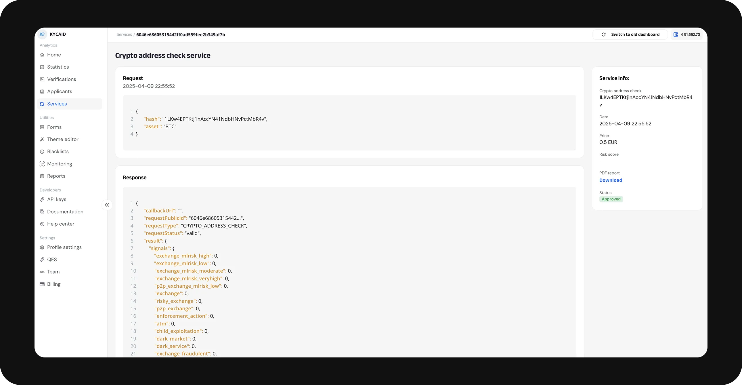This screenshot has width=742, height=385.
Task: Open the QES settings
Action: point(52,259)
